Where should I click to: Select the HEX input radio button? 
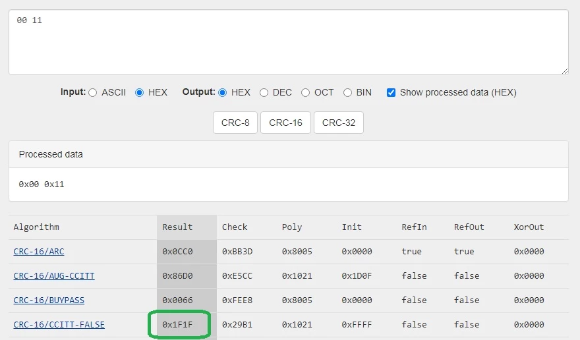click(140, 92)
